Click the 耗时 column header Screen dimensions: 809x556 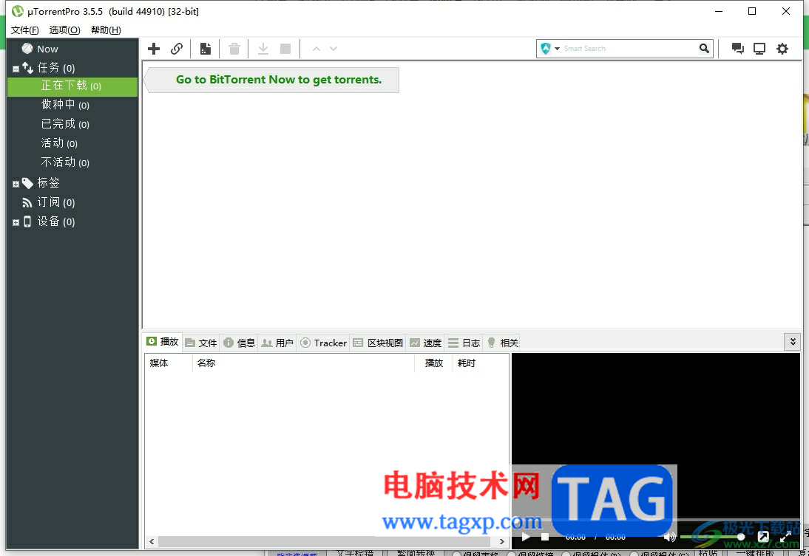coord(480,363)
